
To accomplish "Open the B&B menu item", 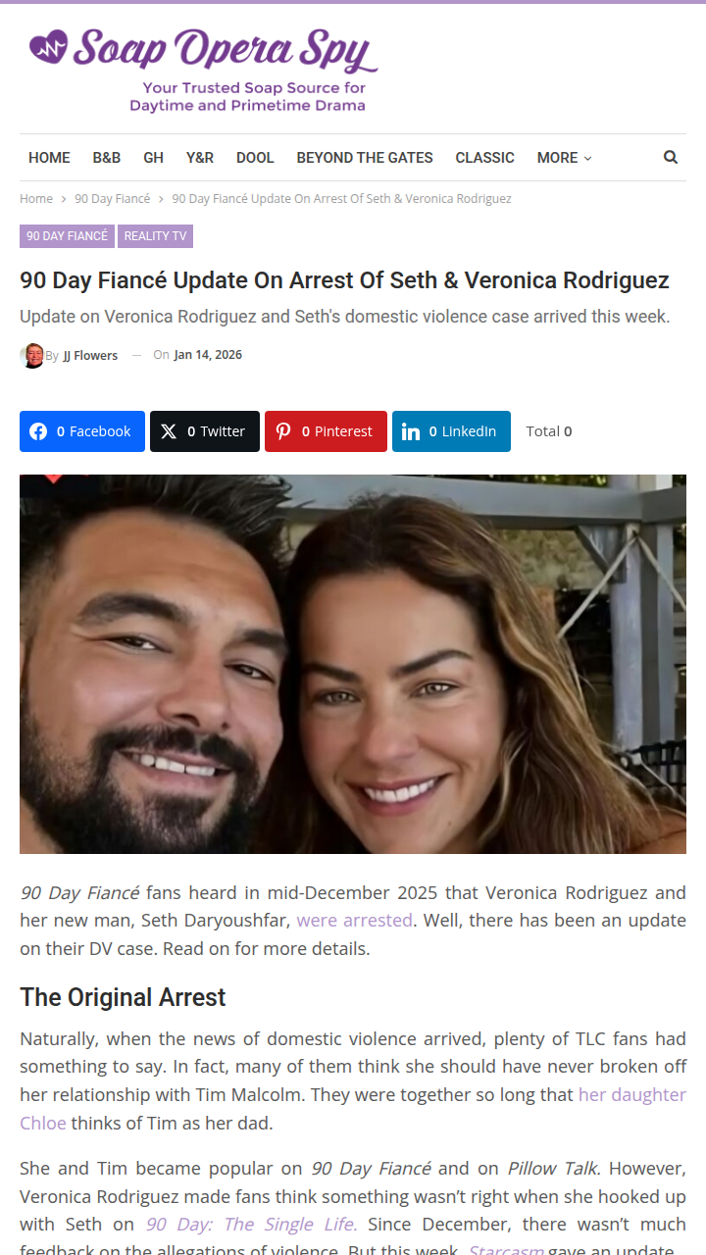I will (107, 157).
